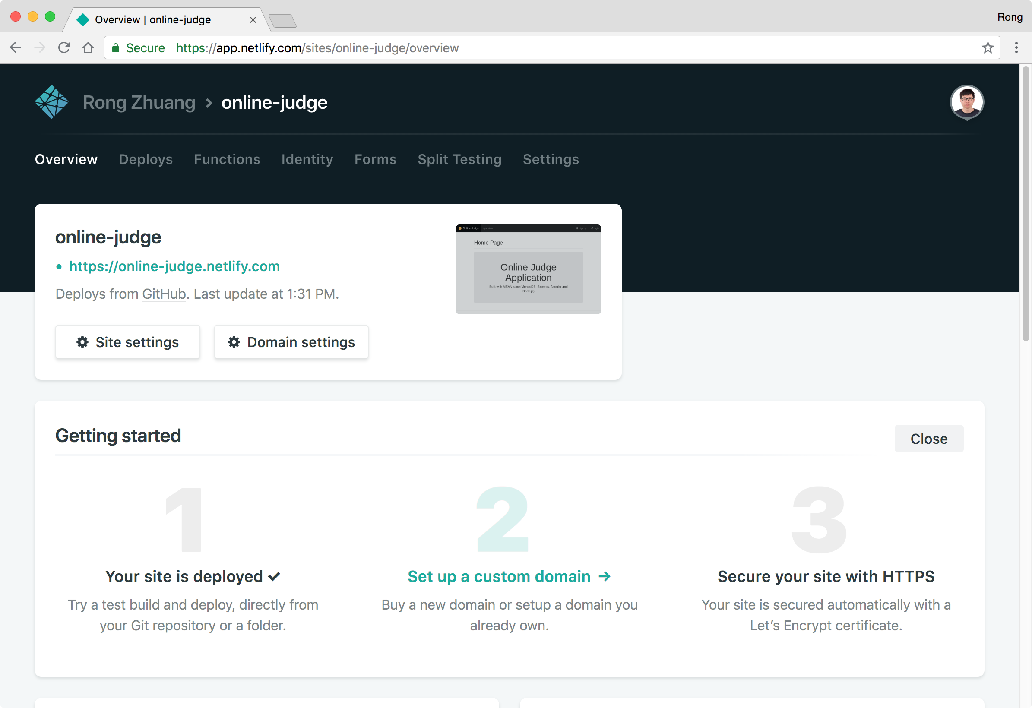Open the Settings tab
Image resolution: width=1032 pixels, height=708 pixels.
tap(551, 159)
